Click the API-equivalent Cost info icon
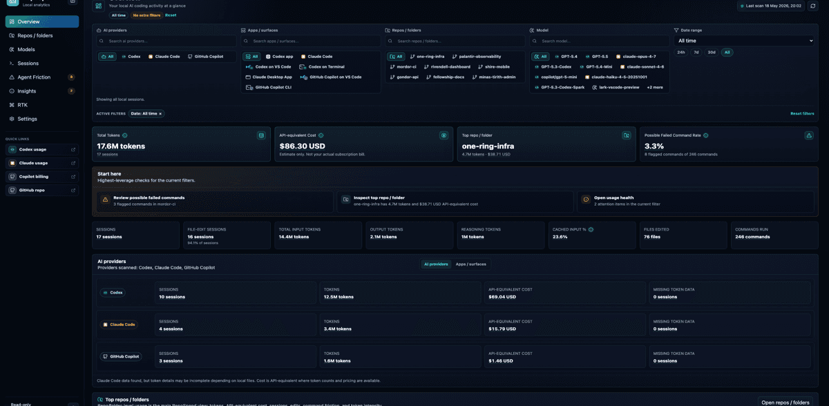 [321, 135]
